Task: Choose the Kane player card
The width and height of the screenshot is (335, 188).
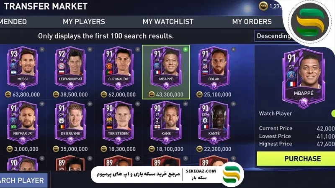Action: [x=166, y=123]
